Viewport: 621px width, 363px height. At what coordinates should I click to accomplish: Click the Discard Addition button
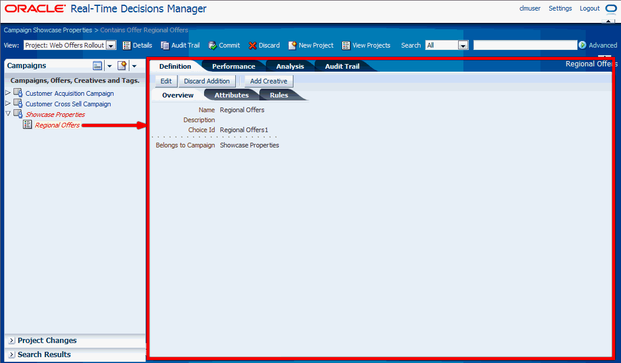207,81
